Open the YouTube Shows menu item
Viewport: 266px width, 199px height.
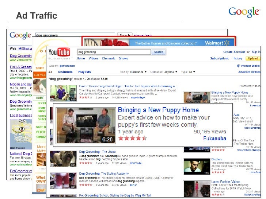tap(123, 58)
